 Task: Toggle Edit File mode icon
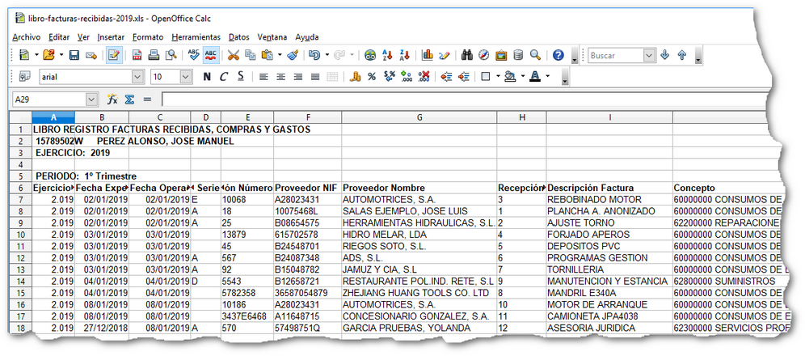(114, 55)
